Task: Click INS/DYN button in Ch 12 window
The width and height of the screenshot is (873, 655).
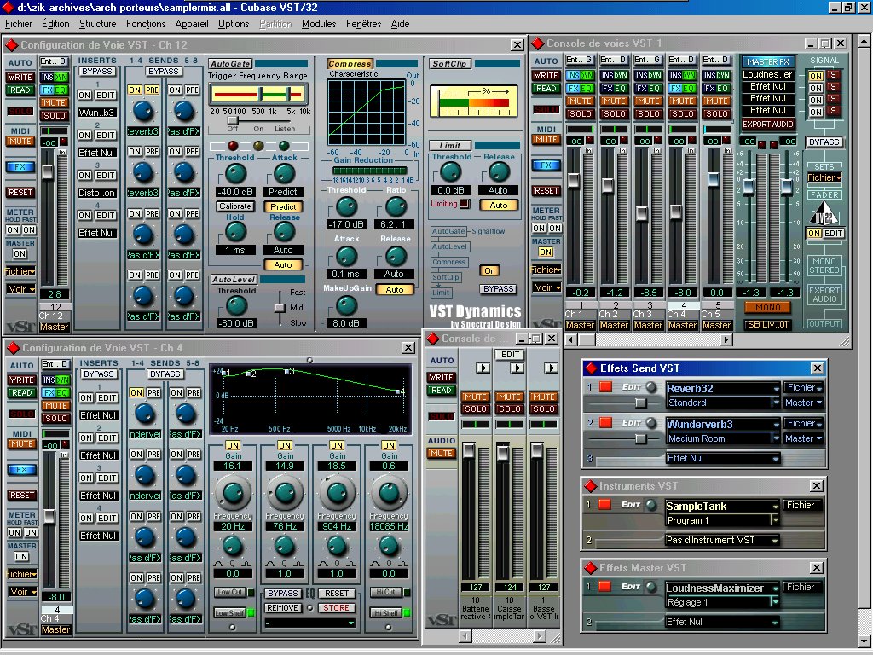Action: tap(54, 77)
